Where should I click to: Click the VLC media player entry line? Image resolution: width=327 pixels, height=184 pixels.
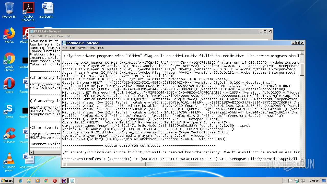(x=136, y=136)
